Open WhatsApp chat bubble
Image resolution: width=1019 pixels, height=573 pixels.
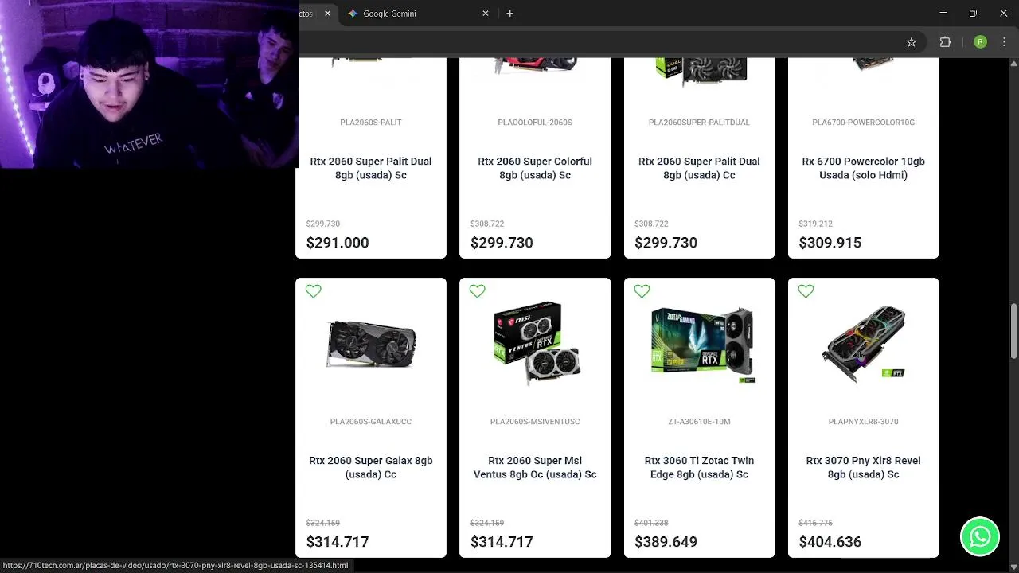pyautogui.click(x=980, y=536)
